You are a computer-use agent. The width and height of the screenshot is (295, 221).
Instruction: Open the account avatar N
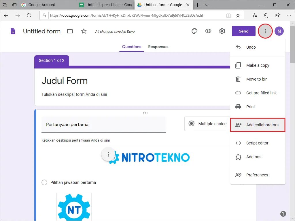(279, 31)
